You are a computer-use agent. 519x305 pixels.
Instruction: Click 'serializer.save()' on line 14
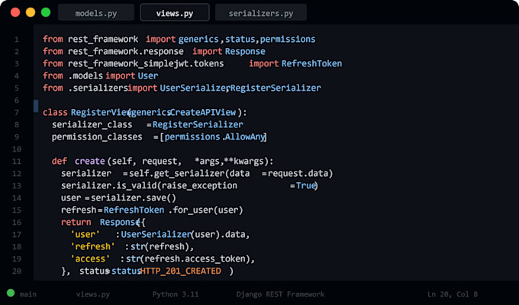tap(134, 198)
